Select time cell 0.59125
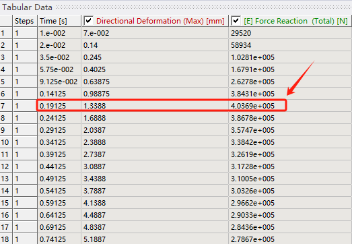 click(59, 204)
